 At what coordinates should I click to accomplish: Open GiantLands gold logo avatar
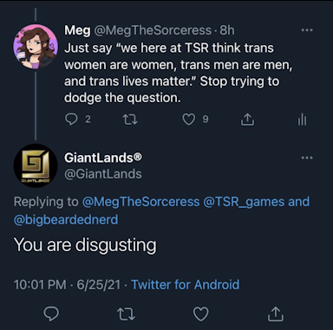pyautogui.click(x=36, y=165)
